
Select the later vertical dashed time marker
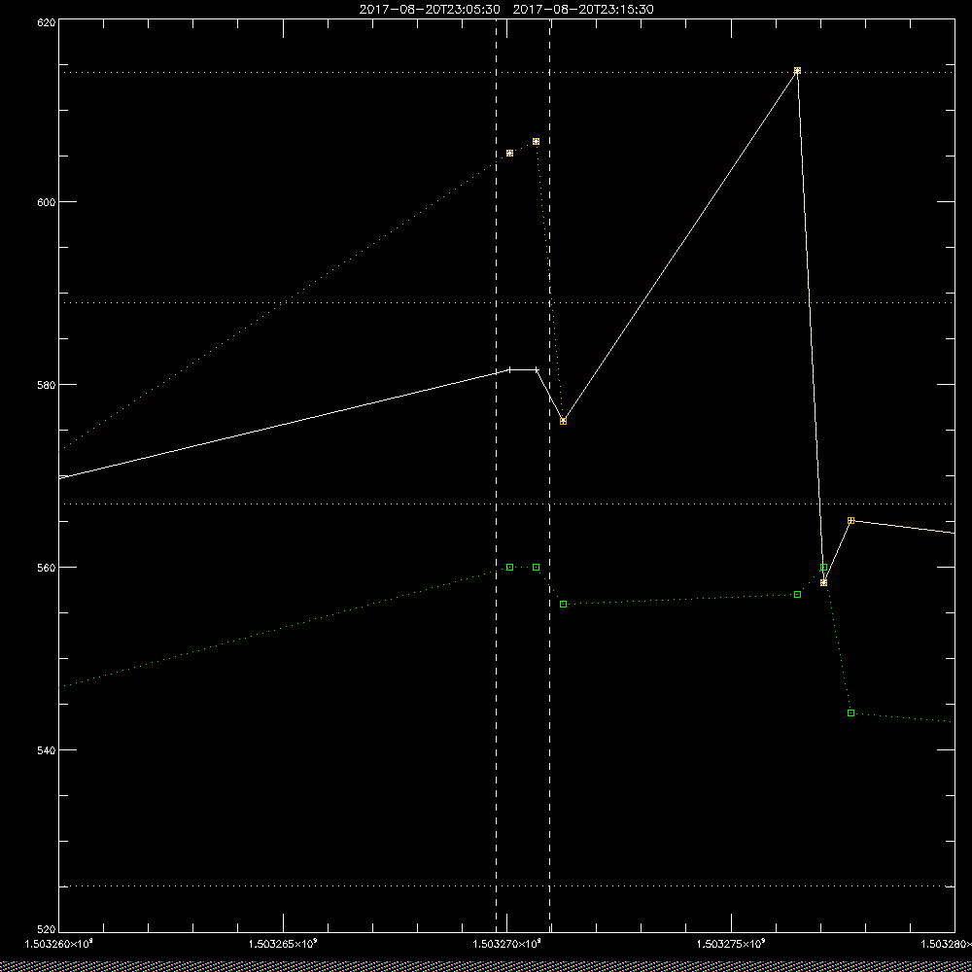tap(550, 476)
